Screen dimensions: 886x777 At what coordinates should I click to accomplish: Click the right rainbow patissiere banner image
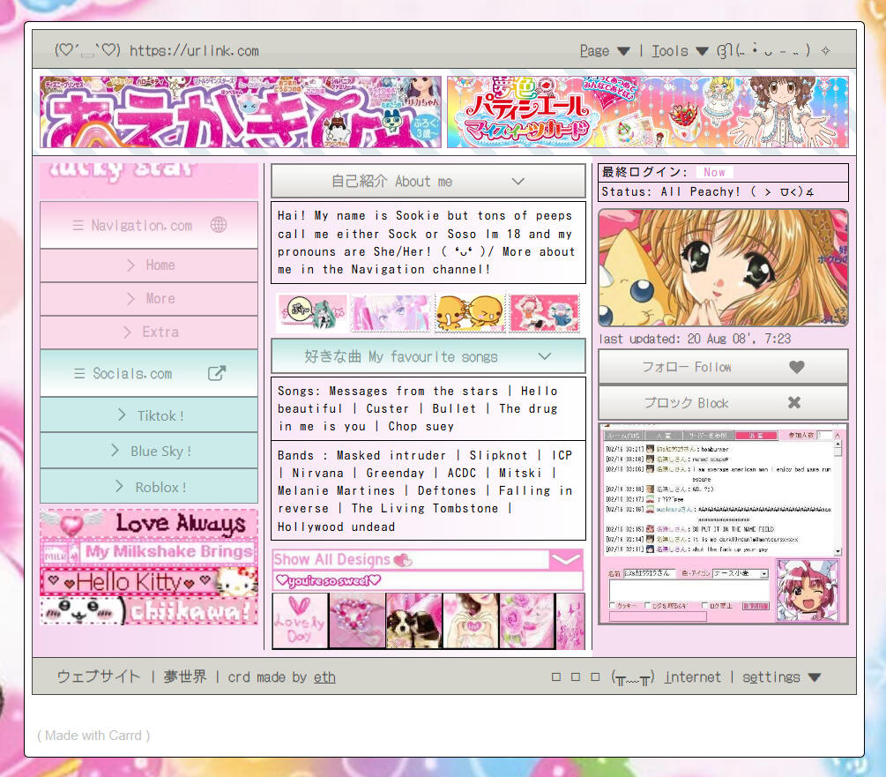[x=648, y=112]
